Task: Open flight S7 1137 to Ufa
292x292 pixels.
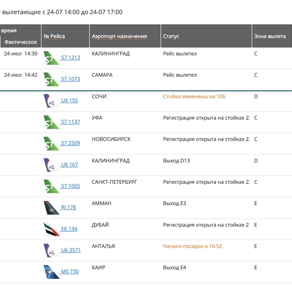Action: [x=71, y=122]
